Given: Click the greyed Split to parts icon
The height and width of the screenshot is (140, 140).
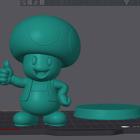Looking at the screenshot, I should coord(55,2).
